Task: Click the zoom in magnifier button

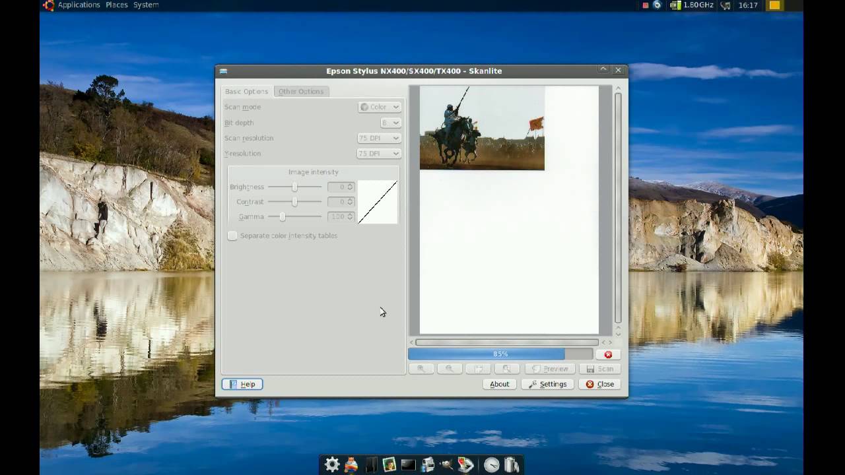Action: click(x=421, y=369)
